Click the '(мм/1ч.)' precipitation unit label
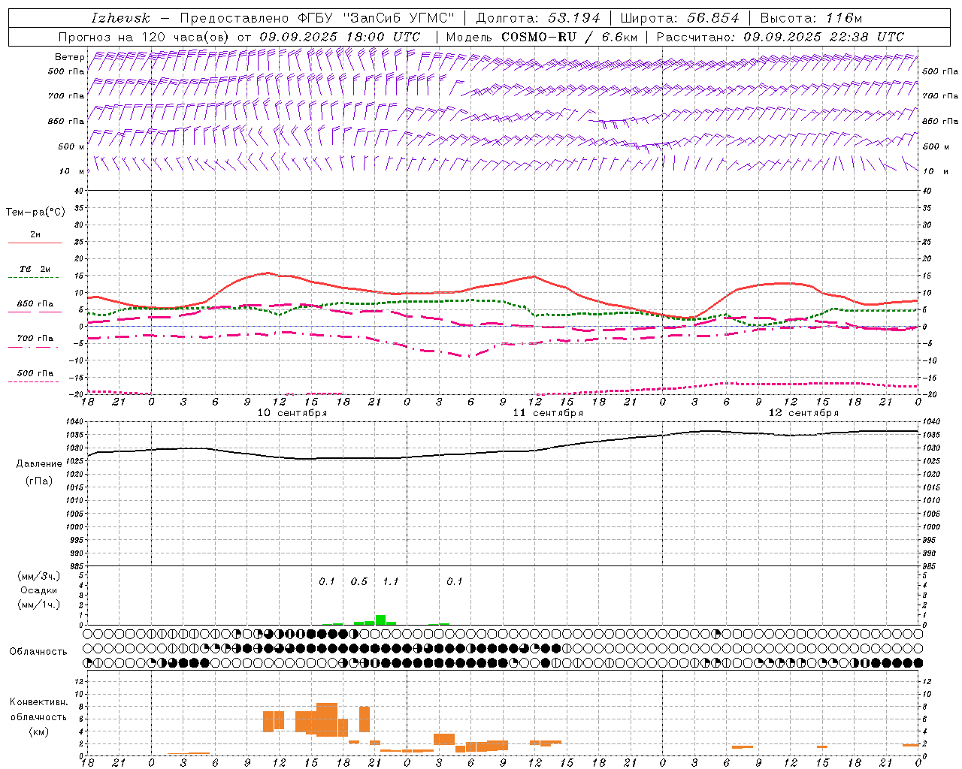962x769 pixels. [x=39, y=605]
